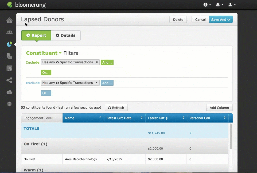The image size is (257, 173).
Task: Click the Refresh button
Action: (116, 108)
